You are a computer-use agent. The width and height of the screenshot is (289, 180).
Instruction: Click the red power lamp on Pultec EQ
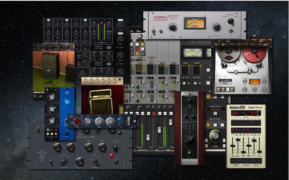pos(111,156)
